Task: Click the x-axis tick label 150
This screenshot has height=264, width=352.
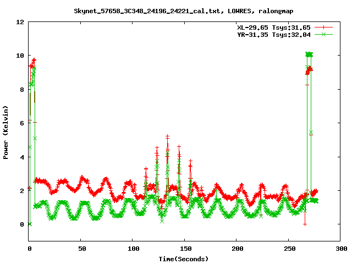Action: click(186, 249)
